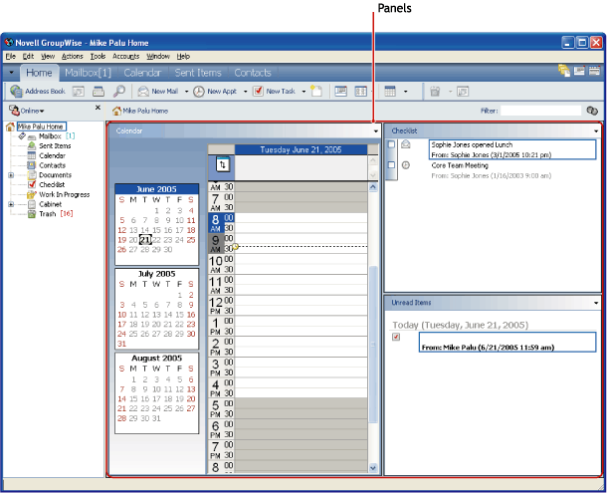This screenshot has height=493, width=607.
Task: Open the Unread Items panel dropdown
Action: tap(596, 303)
